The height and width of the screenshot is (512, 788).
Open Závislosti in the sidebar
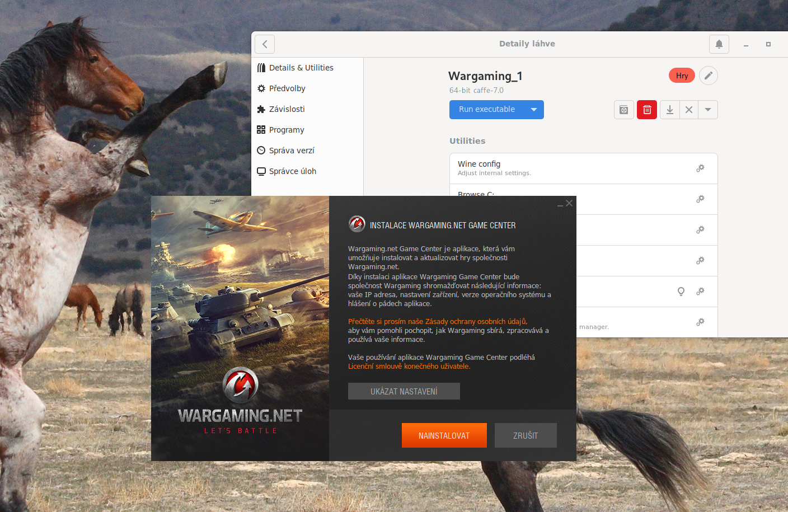(307, 109)
